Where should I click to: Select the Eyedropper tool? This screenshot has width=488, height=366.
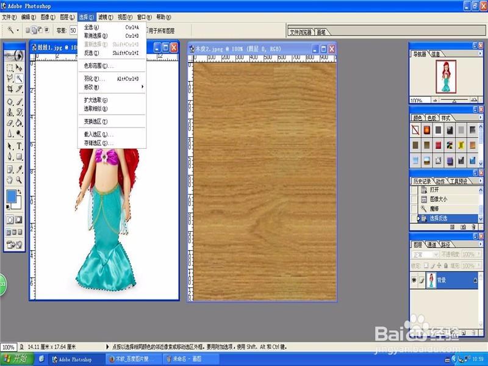pos(19,170)
